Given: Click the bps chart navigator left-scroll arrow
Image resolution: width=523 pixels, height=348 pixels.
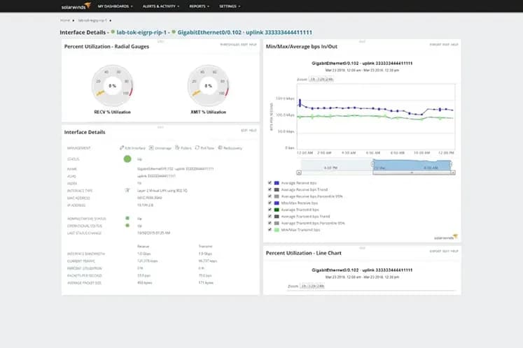Looking at the screenshot, I should coord(299,173).
